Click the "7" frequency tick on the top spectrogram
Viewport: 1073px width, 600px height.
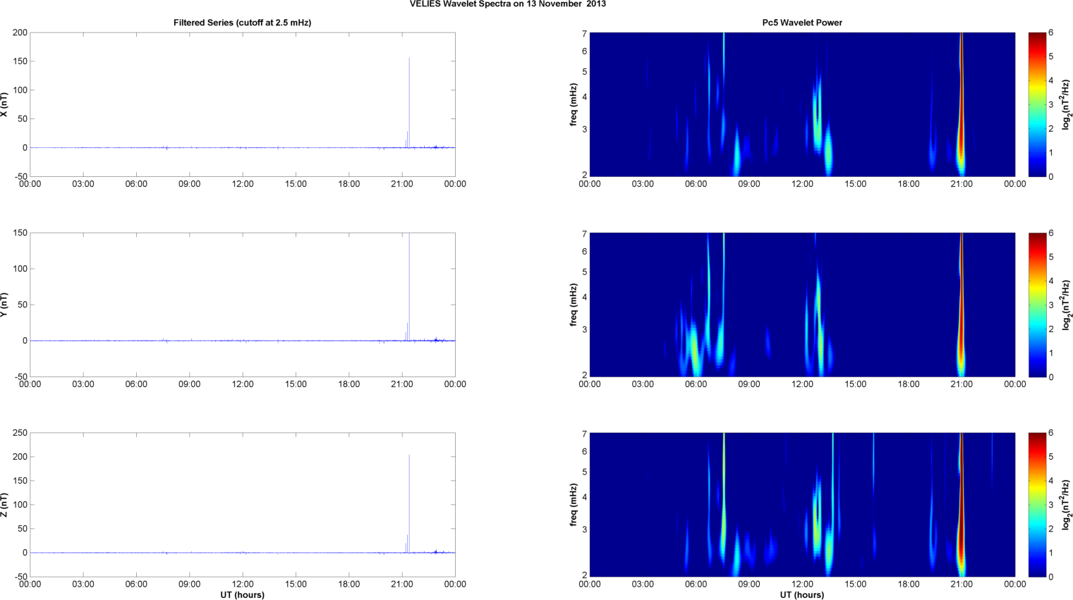[585, 34]
